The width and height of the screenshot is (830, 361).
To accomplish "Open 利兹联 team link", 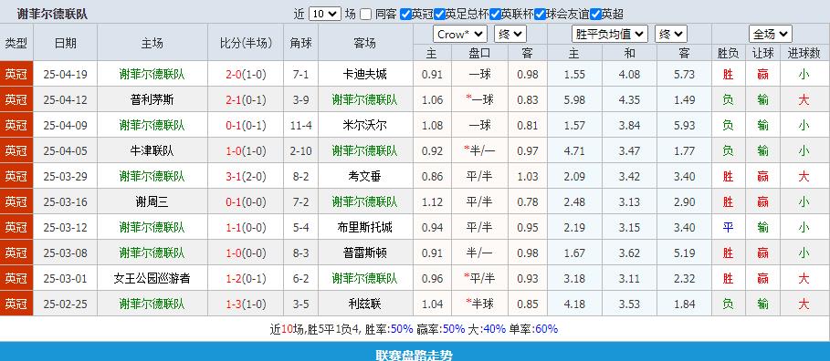I will click(x=364, y=304).
